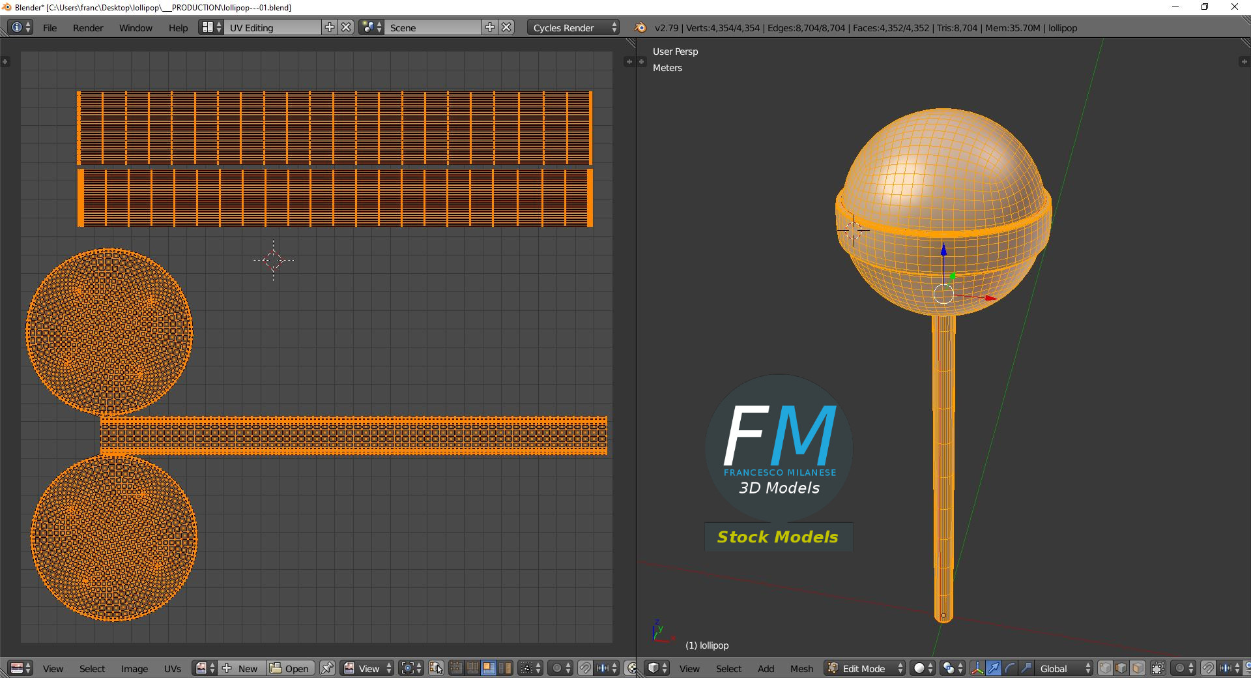
Task: Pin the image in UV editor
Action: [x=327, y=668]
